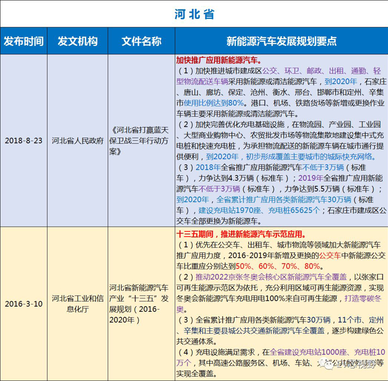This screenshot has width=388, height=381.
Task: Click the 新能源汽车发展规划要点 column header
Action: coord(281,42)
